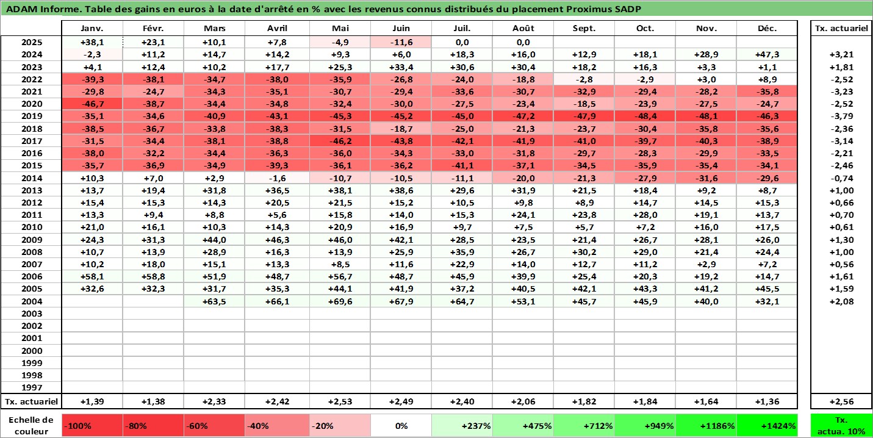Click the -2,8 cell for Sept. 2022
873x438 pixels.
click(x=584, y=80)
